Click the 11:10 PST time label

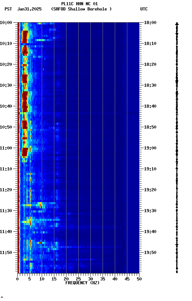click(6, 169)
